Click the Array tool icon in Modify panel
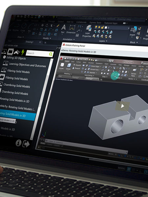 point(49,34)
